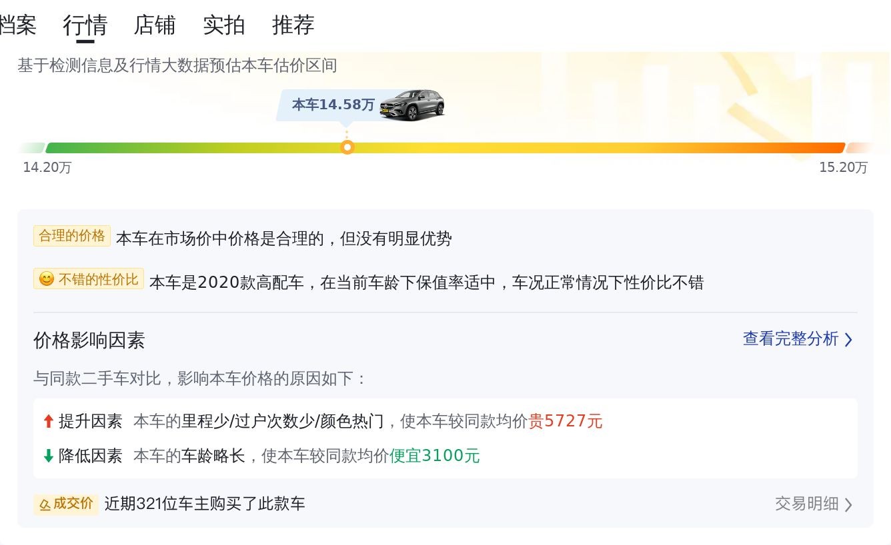The width and height of the screenshot is (891, 545).
Task: Select the 行情 tab
Action: [85, 25]
